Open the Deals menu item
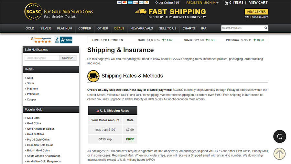 coord(119,29)
